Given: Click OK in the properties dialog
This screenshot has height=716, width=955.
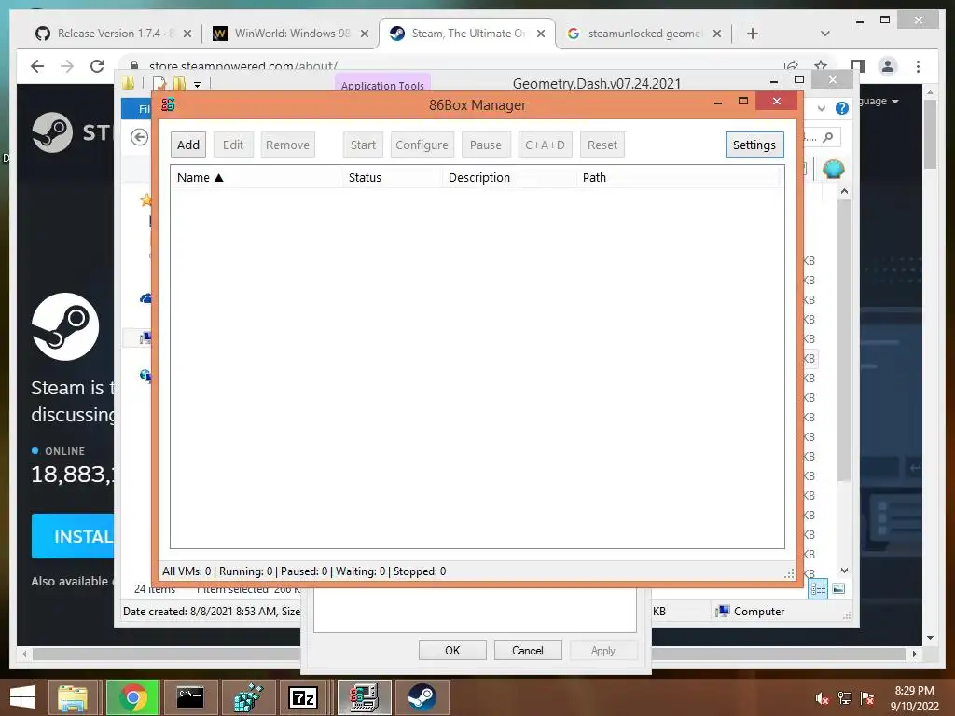Looking at the screenshot, I should coord(452,650).
